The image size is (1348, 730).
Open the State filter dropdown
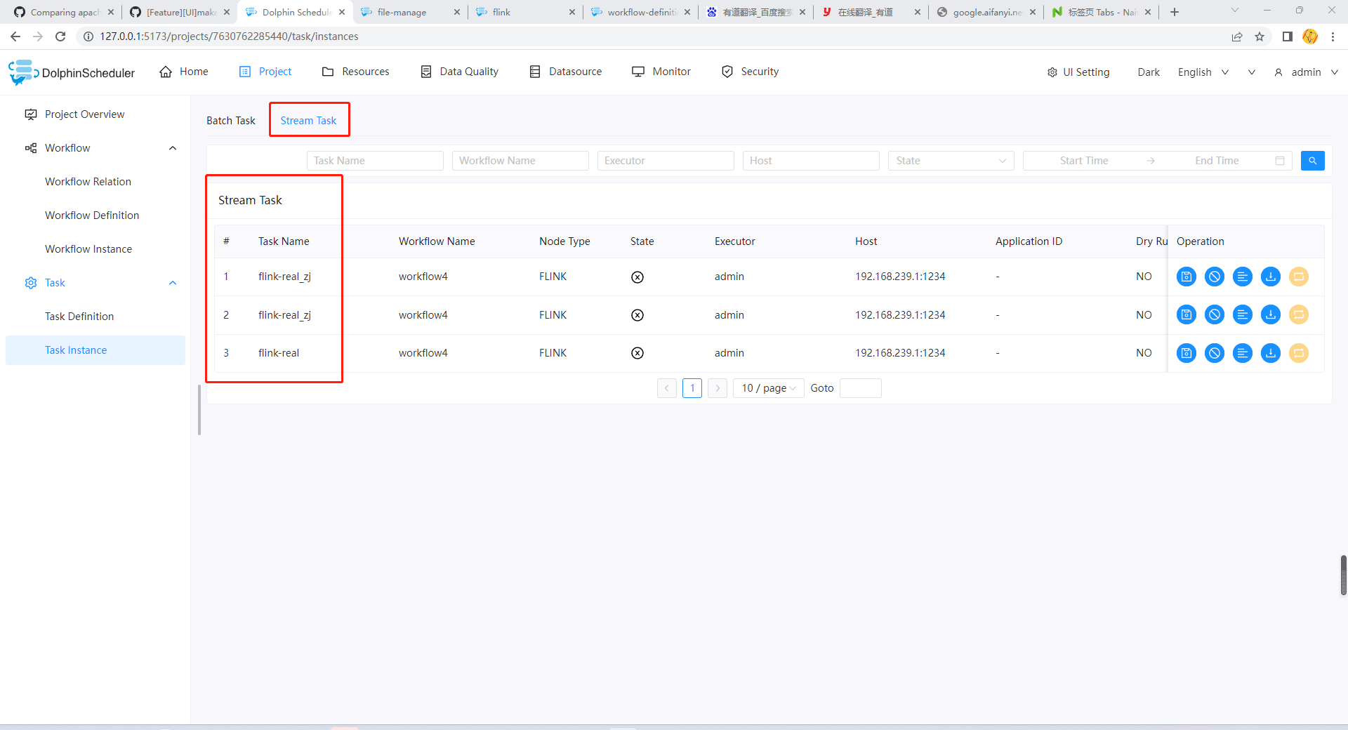[x=951, y=161]
